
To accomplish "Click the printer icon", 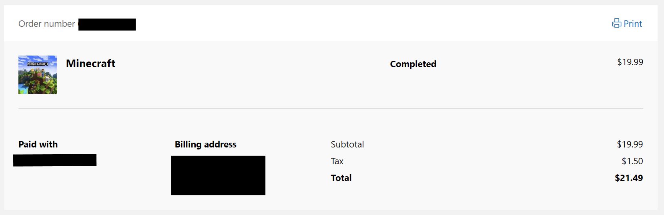I will (616, 24).
